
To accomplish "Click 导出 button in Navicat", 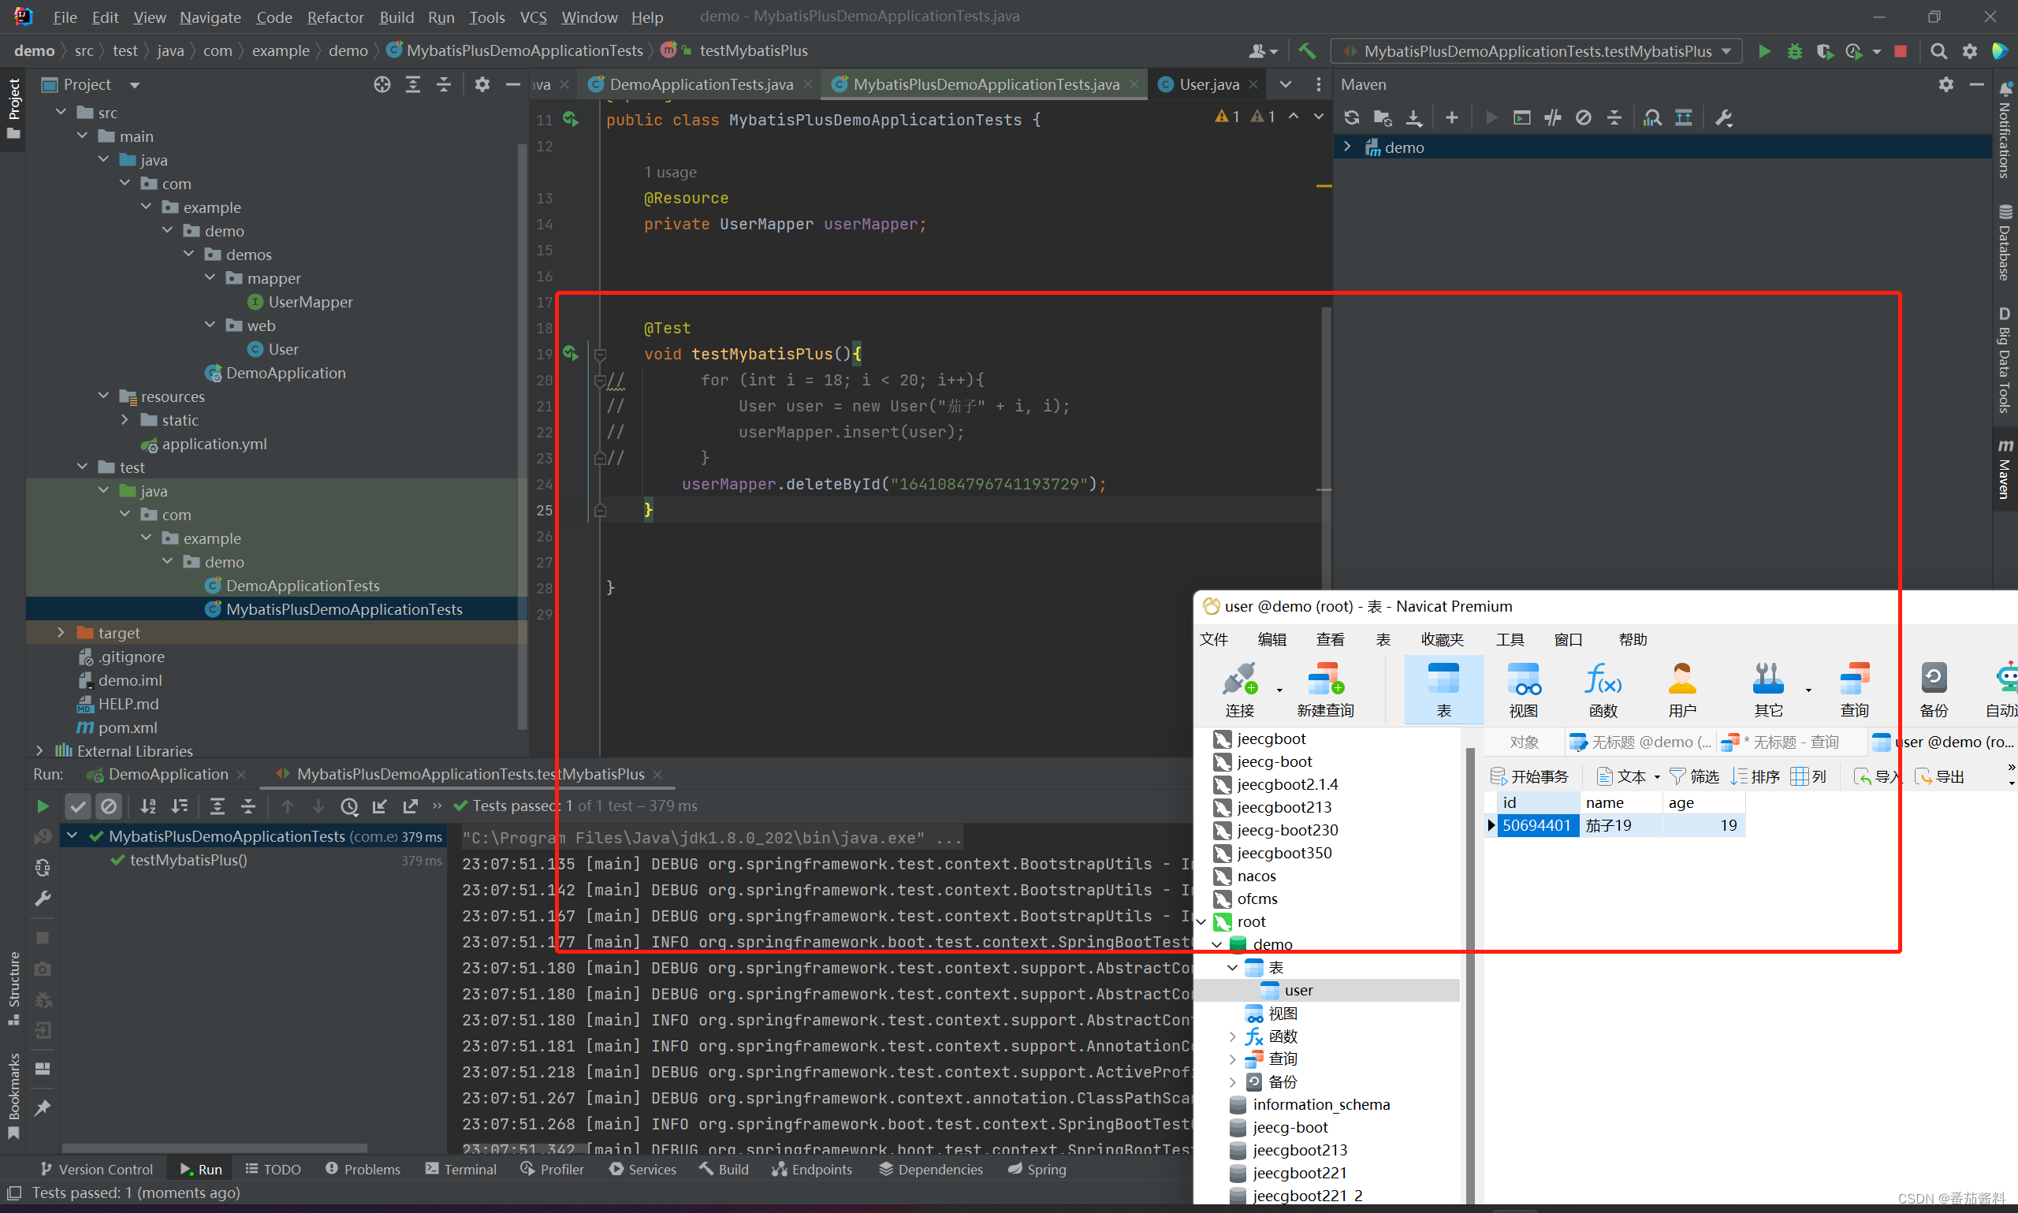I will [x=1939, y=776].
